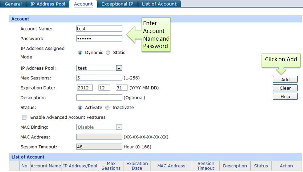Click the expiration day field

[x=121, y=88]
